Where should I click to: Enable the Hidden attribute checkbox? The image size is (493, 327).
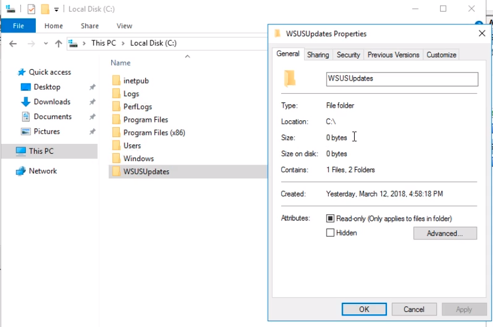coord(331,233)
